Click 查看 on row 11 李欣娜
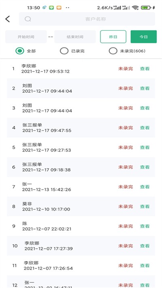The width and height of the screenshot is (162, 288). point(145,265)
